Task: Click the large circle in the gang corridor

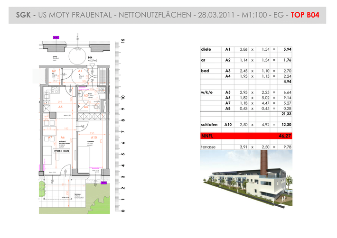Action: coord(77,56)
